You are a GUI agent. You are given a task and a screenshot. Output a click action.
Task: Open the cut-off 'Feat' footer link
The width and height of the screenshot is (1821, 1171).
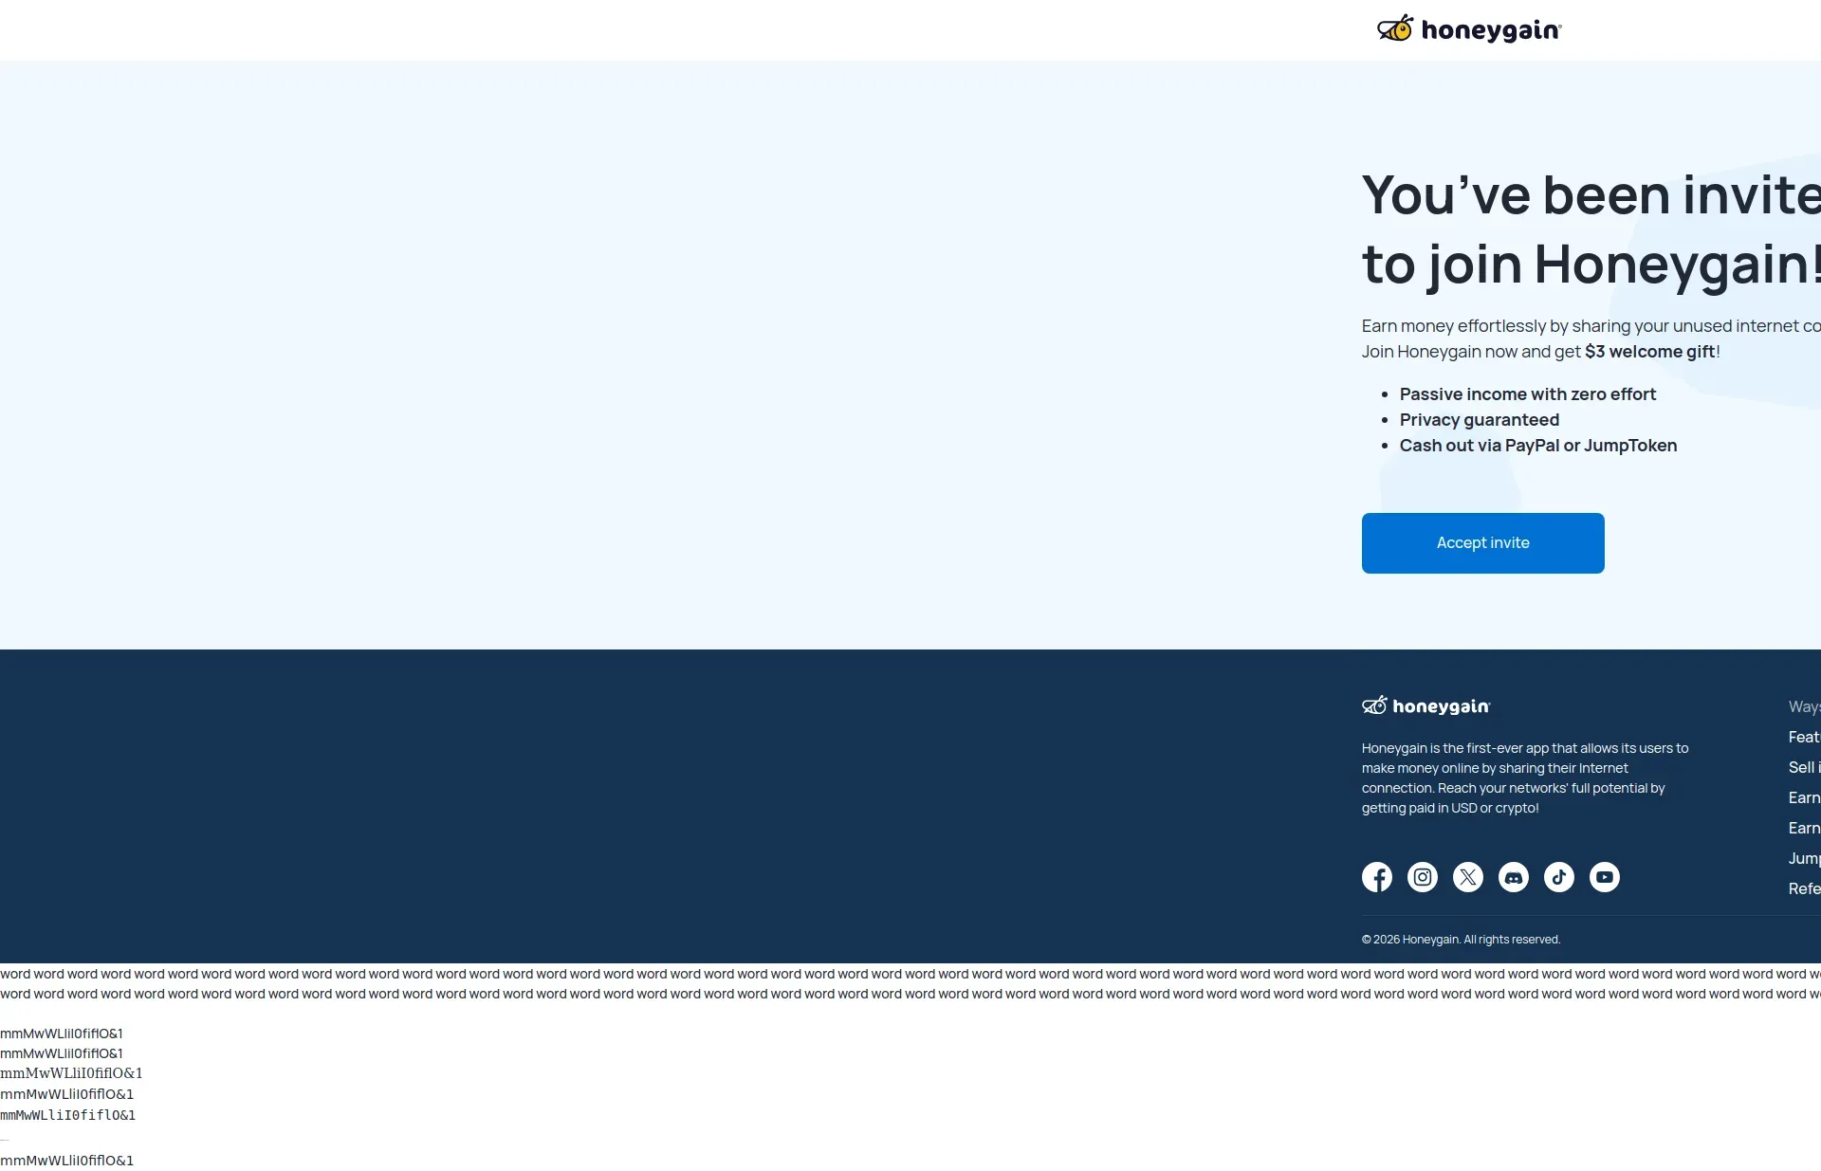tap(1804, 737)
